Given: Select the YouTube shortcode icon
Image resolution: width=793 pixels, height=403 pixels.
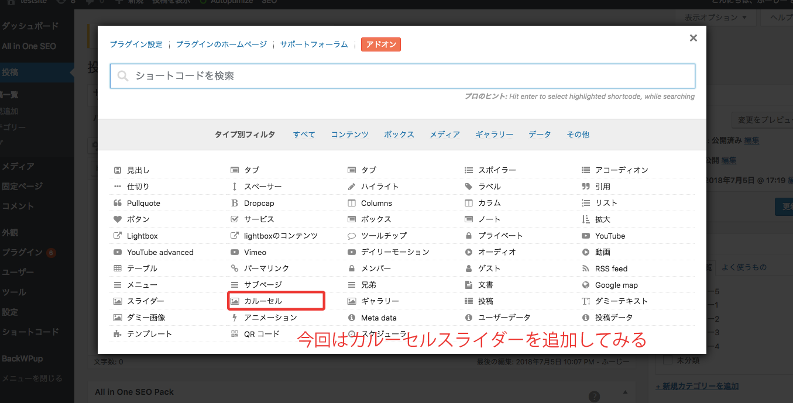Looking at the screenshot, I should click(586, 236).
